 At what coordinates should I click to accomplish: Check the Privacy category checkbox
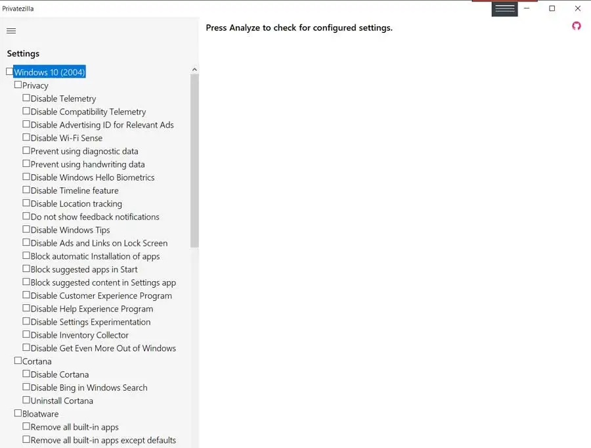(18, 85)
